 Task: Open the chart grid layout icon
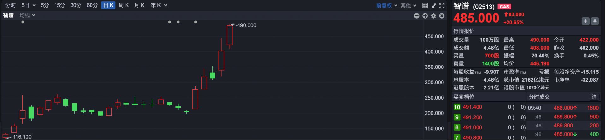tap(425, 6)
